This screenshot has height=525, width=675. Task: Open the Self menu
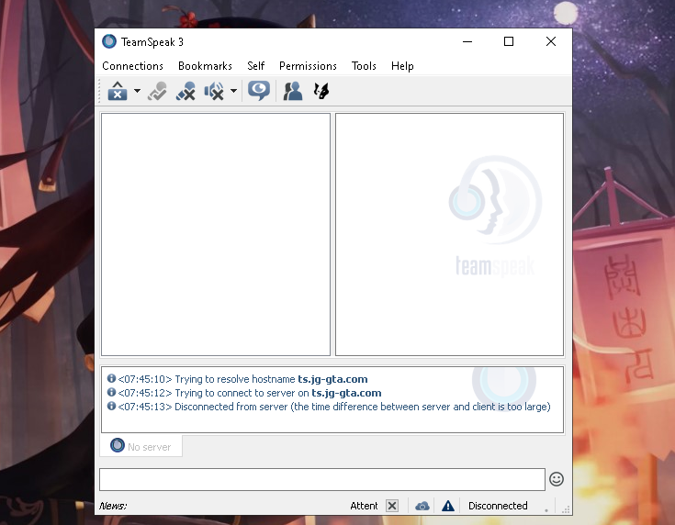point(255,66)
